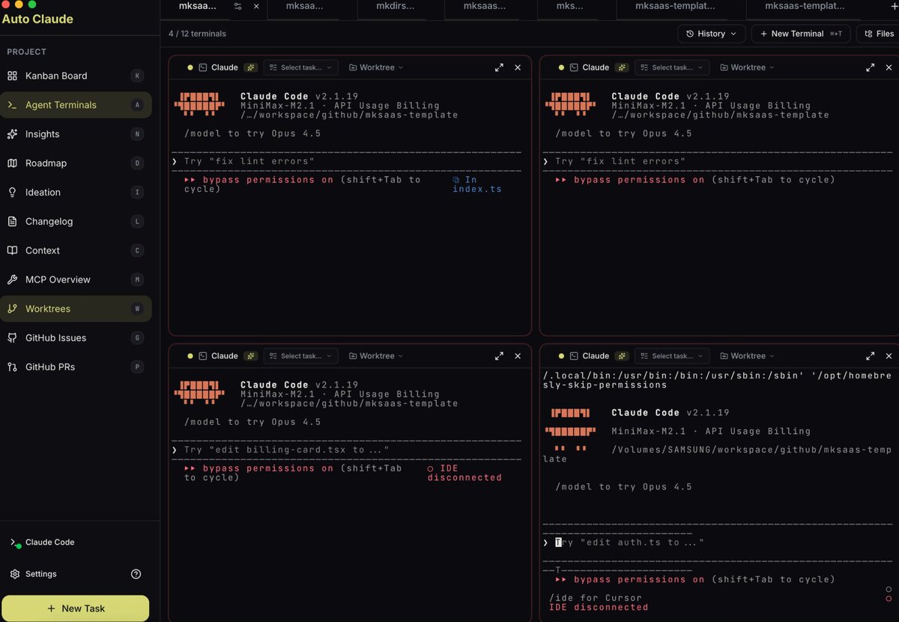
Task: Click the top-right terminal's "fix lint errors" prompt
Action: 620,161
